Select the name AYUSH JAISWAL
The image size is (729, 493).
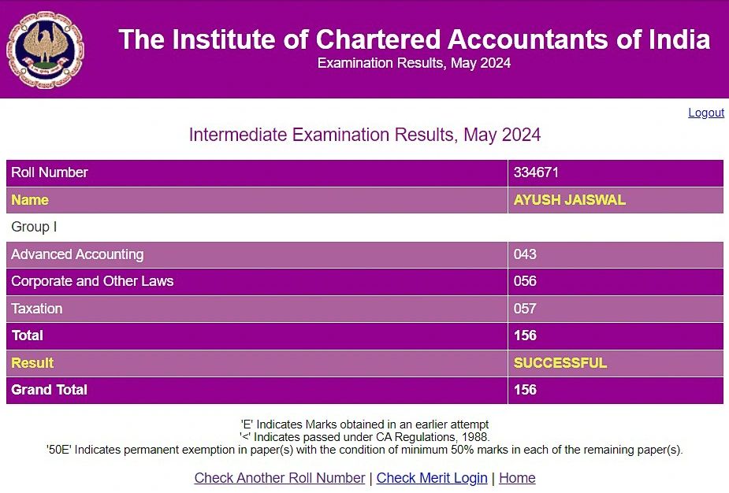click(x=569, y=200)
